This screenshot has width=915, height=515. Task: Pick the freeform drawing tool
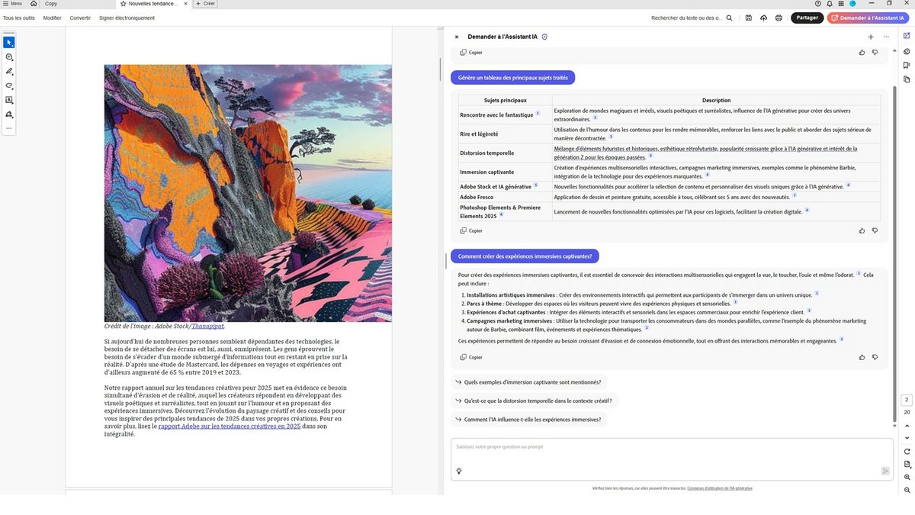pyautogui.click(x=9, y=85)
